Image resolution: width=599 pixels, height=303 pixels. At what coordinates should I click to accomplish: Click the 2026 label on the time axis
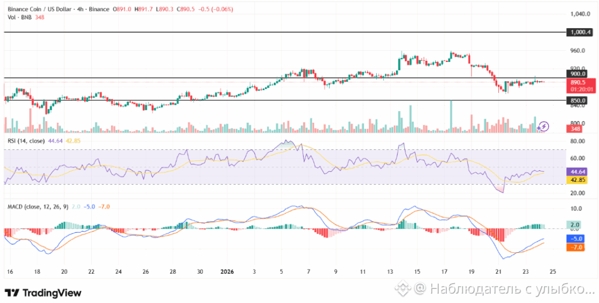(x=227, y=271)
